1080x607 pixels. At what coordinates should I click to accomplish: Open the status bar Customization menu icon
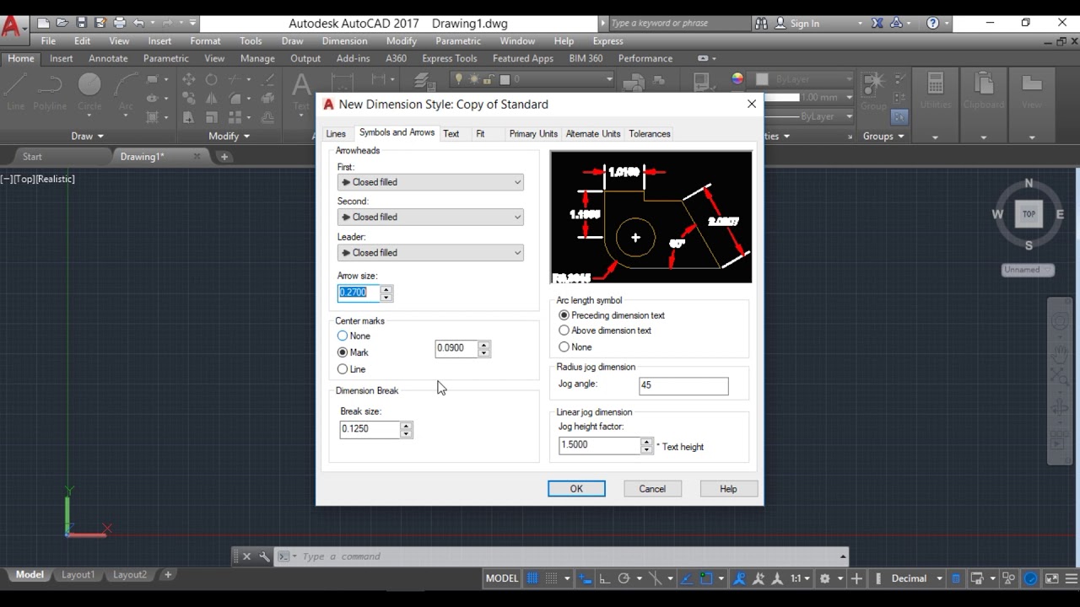(x=1071, y=578)
